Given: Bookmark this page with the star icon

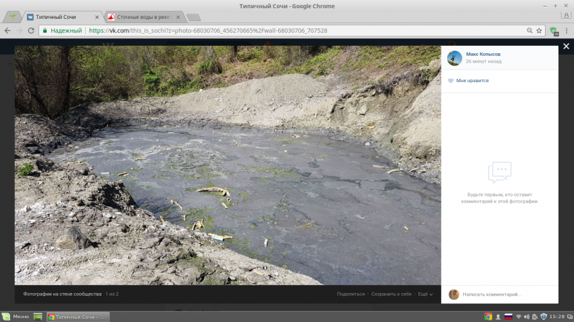Looking at the screenshot, I should click(x=540, y=30).
